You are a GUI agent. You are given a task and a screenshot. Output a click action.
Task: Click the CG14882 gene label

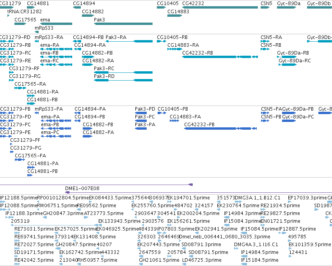pyautogui.click(x=93, y=11)
